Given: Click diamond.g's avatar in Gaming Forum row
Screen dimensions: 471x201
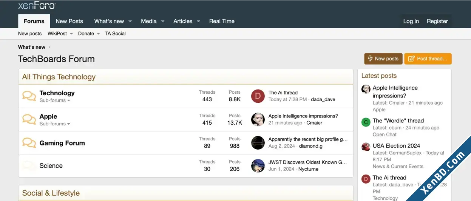Looking at the screenshot, I should 258,143.
